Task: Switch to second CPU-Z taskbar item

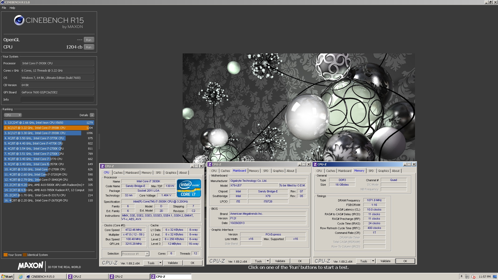Action: pos(129,277)
